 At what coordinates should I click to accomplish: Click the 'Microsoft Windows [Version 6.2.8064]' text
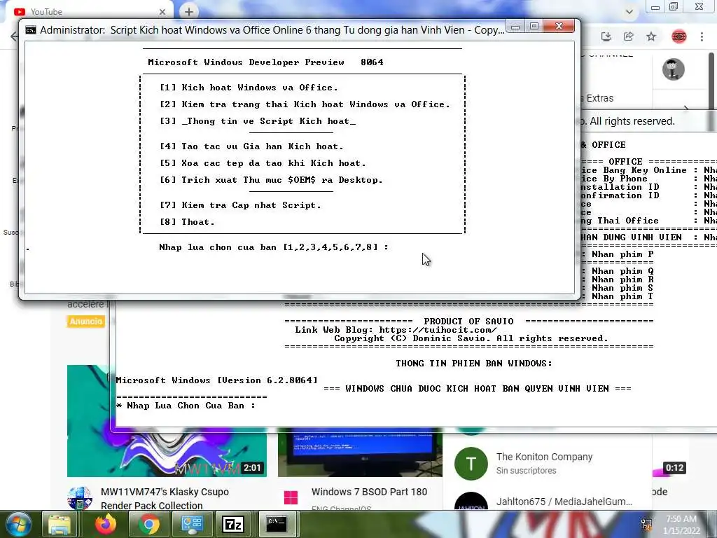point(216,380)
